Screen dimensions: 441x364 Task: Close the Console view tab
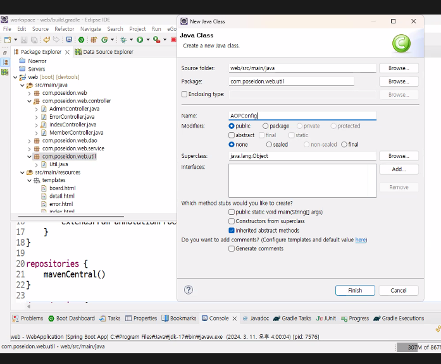pyautogui.click(x=235, y=318)
